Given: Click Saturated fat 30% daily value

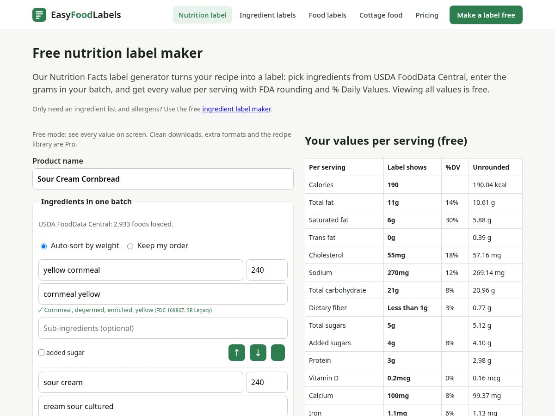Looking at the screenshot, I should coord(452,220).
